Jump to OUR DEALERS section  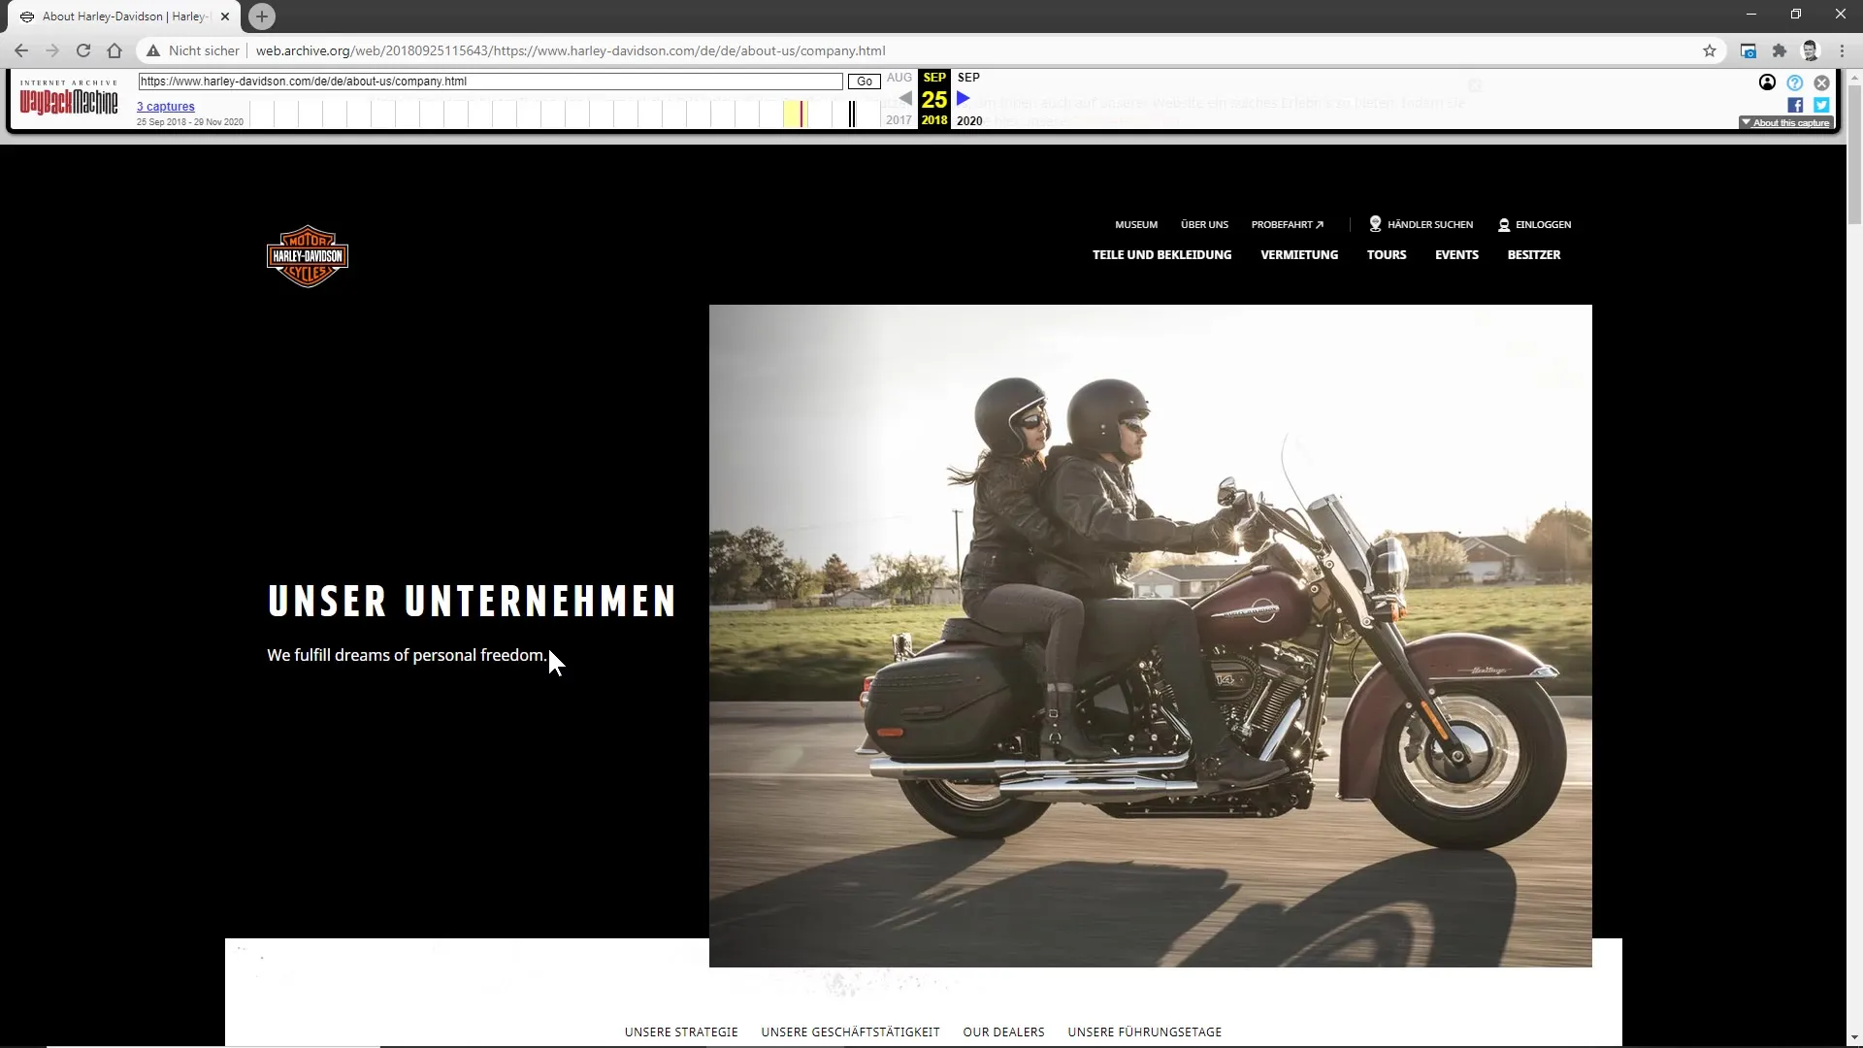click(1003, 1032)
